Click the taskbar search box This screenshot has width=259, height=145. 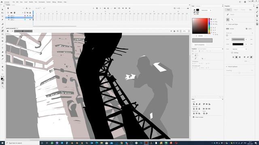22,143
